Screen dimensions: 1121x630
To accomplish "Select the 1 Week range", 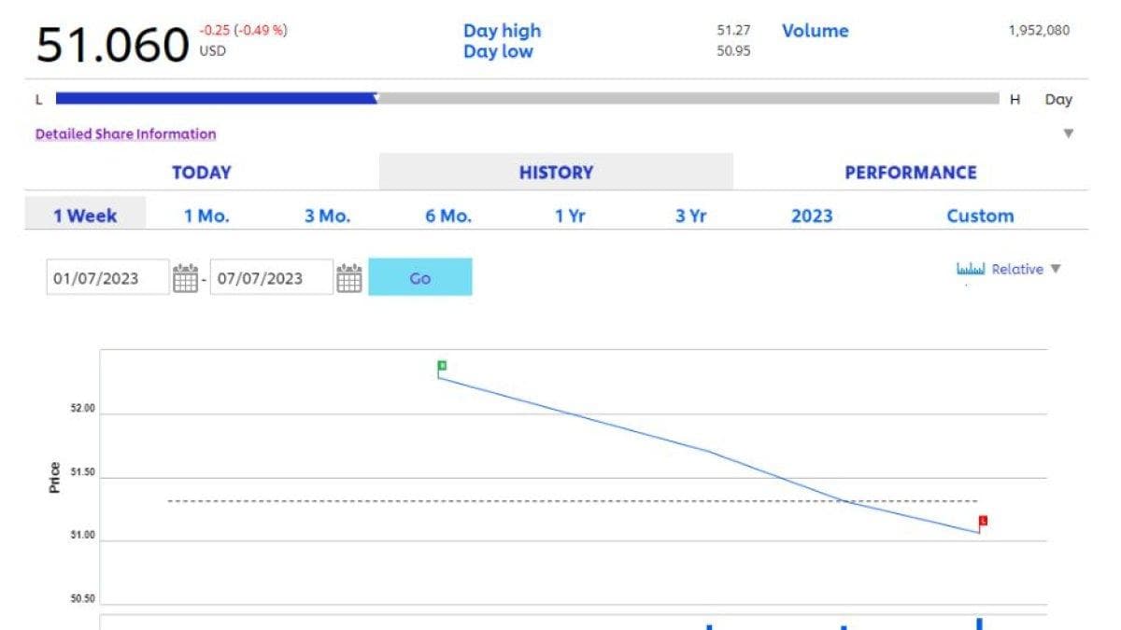I will coord(85,216).
